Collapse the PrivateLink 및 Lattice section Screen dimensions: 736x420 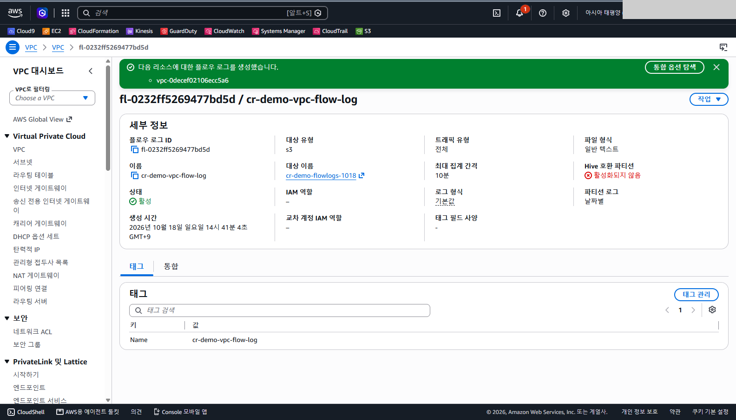tap(7, 362)
